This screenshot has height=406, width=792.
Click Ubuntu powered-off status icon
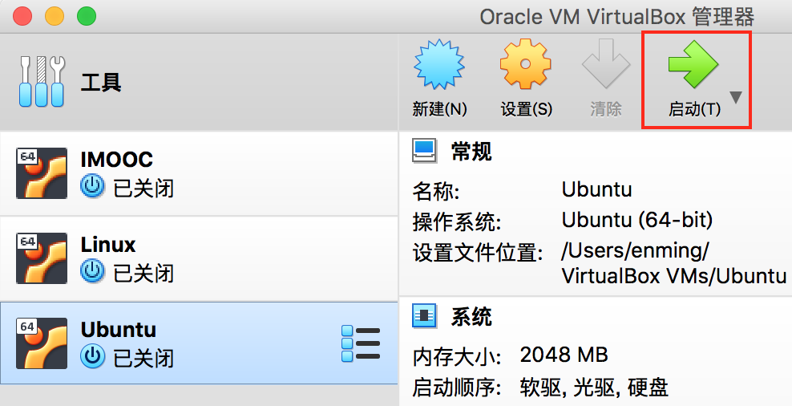coord(92,357)
